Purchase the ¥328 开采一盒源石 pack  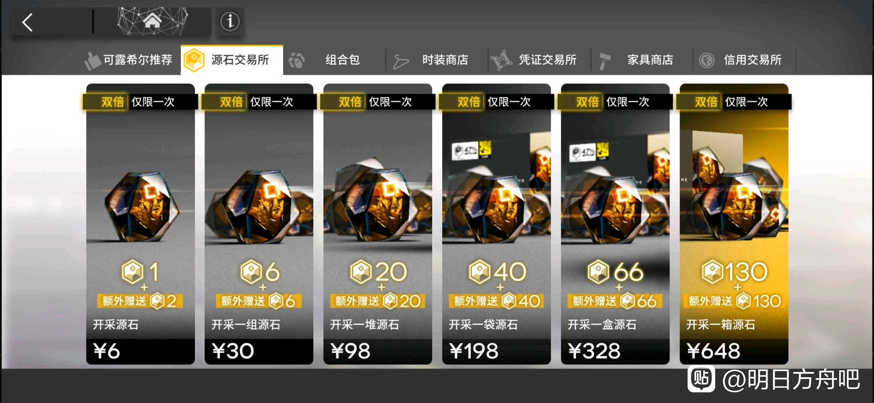coord(615,224)
